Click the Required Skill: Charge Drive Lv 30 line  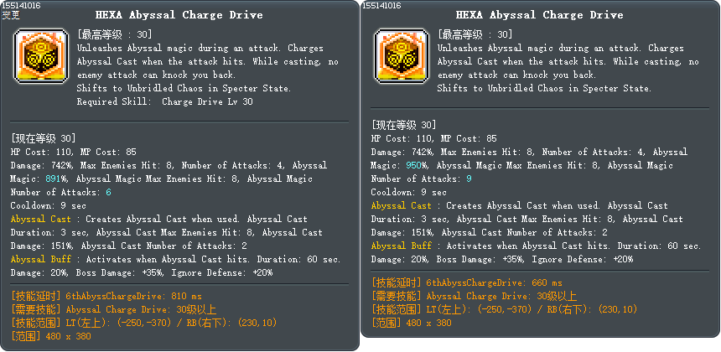(x=165, y=101)
